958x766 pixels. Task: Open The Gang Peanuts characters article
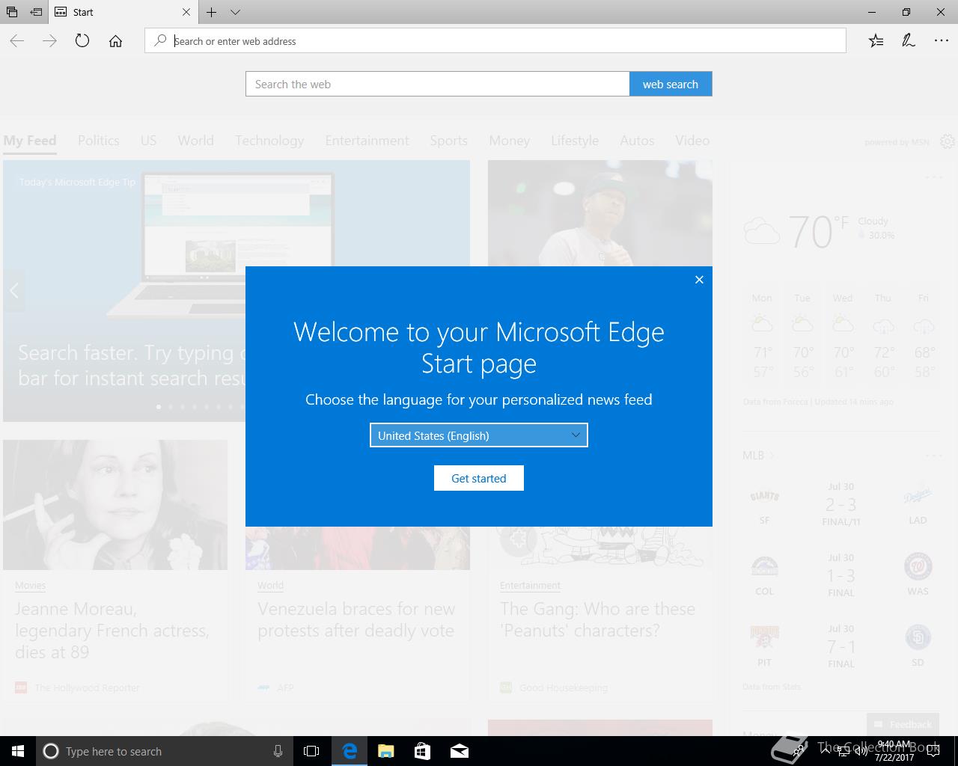(598, 619)
